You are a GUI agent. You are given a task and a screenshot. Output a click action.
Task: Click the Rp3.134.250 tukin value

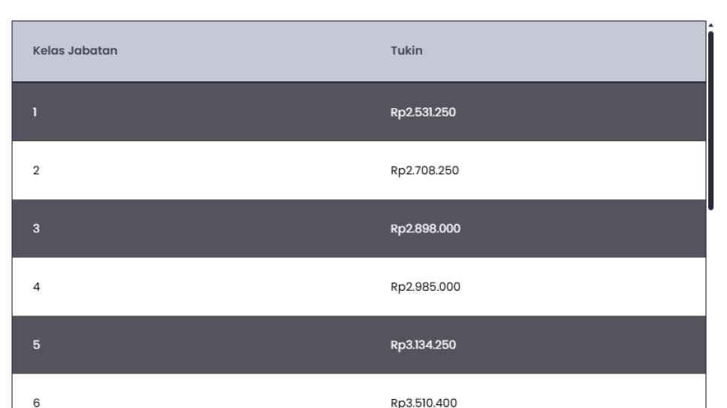(x=424, y=346)
